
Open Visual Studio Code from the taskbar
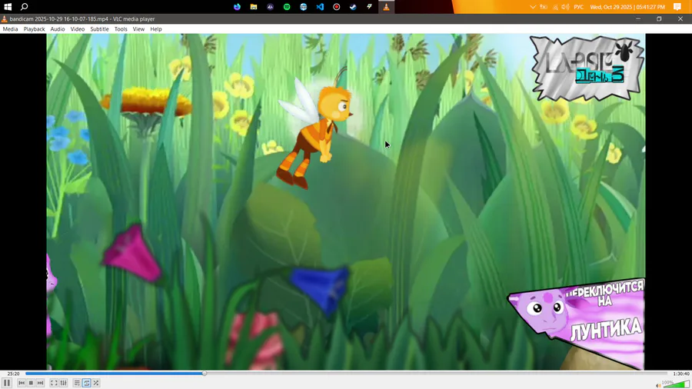coord(320,7)
